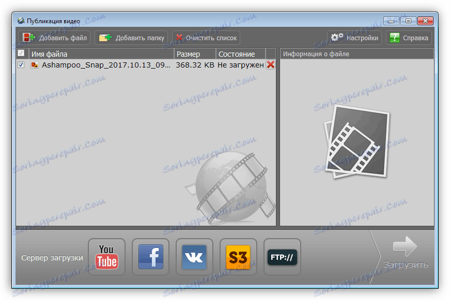
Task: Click Добавить папку button
Action: click(131, 38)
